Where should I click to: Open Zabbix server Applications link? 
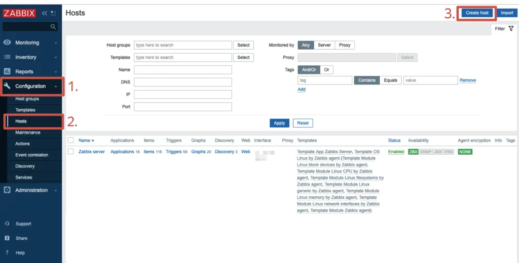coord(123,152)
